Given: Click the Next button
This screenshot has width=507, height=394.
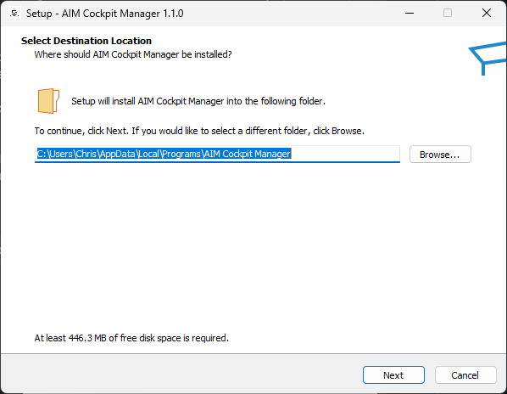Looking at the screenshot, I should pyautogui.click(x=393, y=375).
